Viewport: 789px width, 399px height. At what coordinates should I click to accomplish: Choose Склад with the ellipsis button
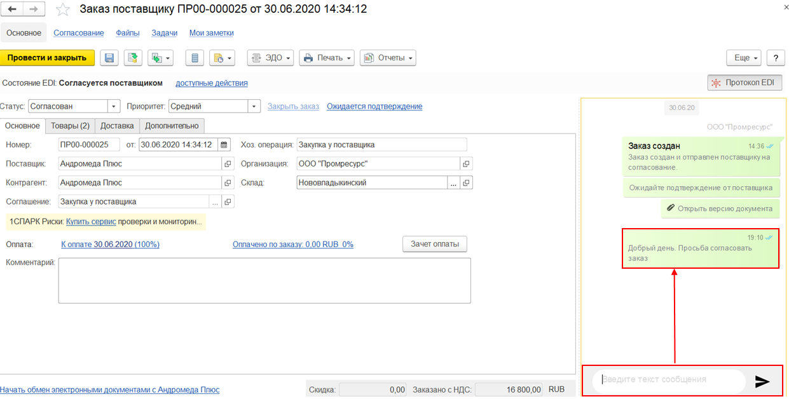(454, 183)
